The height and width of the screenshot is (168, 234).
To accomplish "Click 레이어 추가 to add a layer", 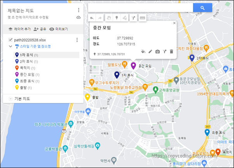I will [x=19, y=29].
